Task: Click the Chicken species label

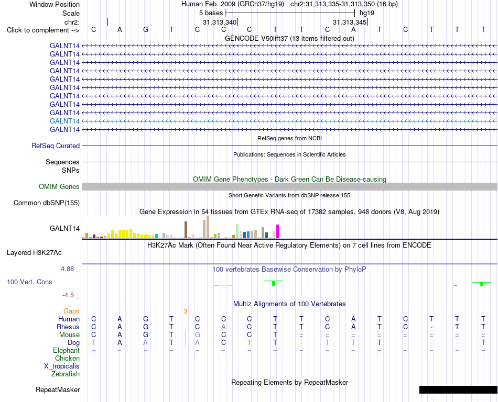Action: click(67, 358)
